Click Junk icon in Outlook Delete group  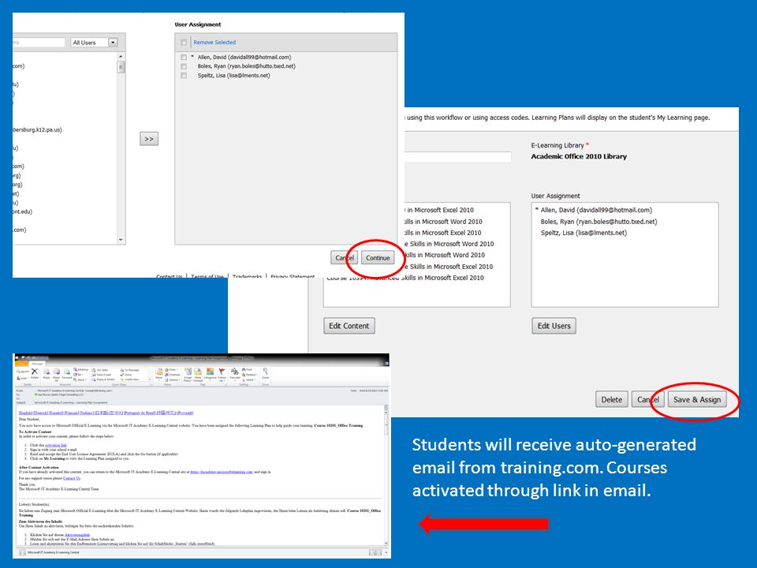click(x=22, y=378)
